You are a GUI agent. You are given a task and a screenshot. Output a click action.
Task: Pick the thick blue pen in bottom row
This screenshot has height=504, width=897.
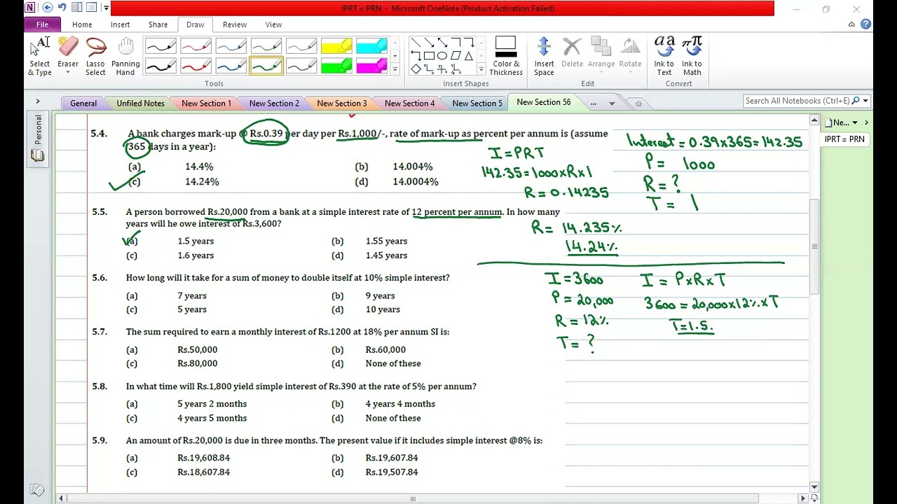[231, 66]
